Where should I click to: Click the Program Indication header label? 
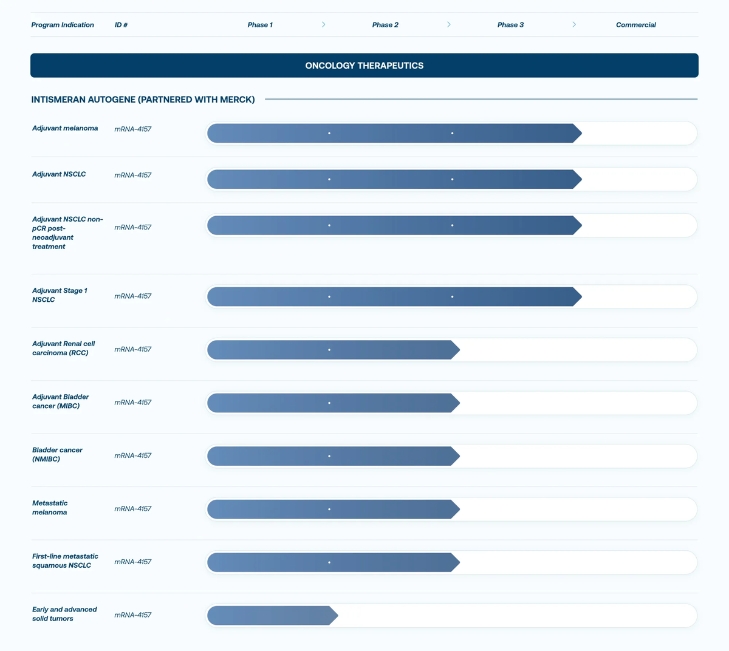click(63, 25)
